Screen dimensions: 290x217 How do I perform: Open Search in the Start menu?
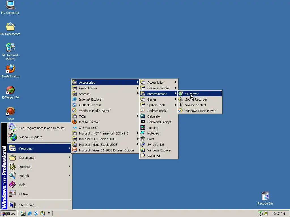click(39, 176)
